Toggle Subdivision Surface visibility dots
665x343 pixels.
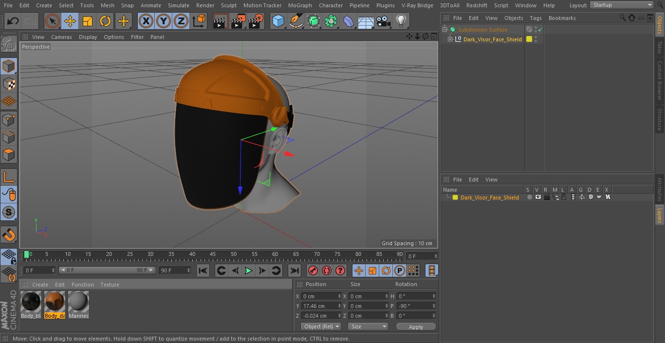pyautogui.click(x=536, y=30)
